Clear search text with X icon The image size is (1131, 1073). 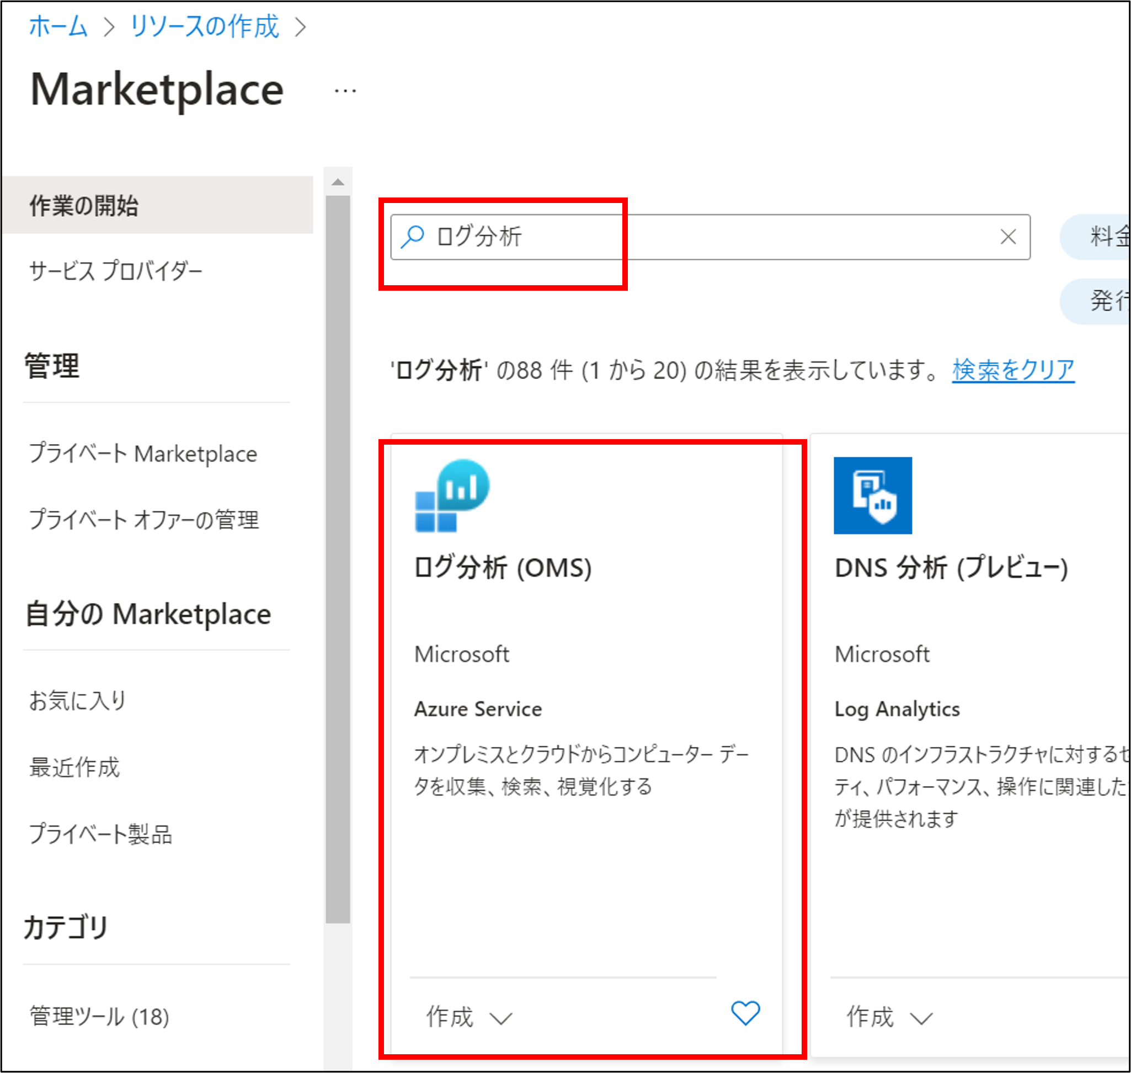1007,237
